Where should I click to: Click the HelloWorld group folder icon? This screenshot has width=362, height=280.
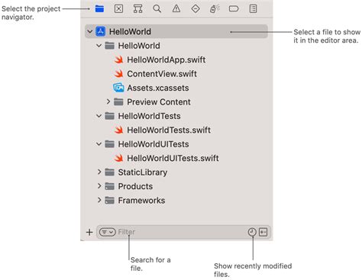[110, 46]
